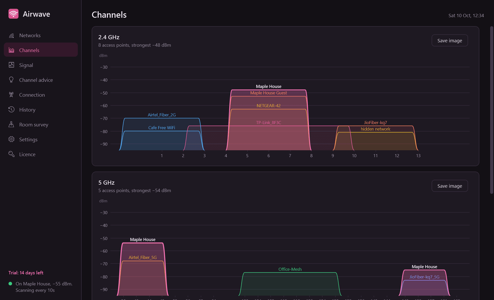The image size is (494, 300).
Task: Open Room survey in the sidebar
Action: point(41,125)
